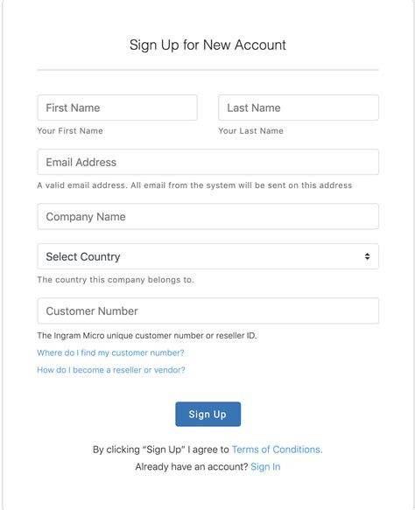Activate the Company Name text field
The width and height of the screenshot is (415, 510).
tap(208, 216)
